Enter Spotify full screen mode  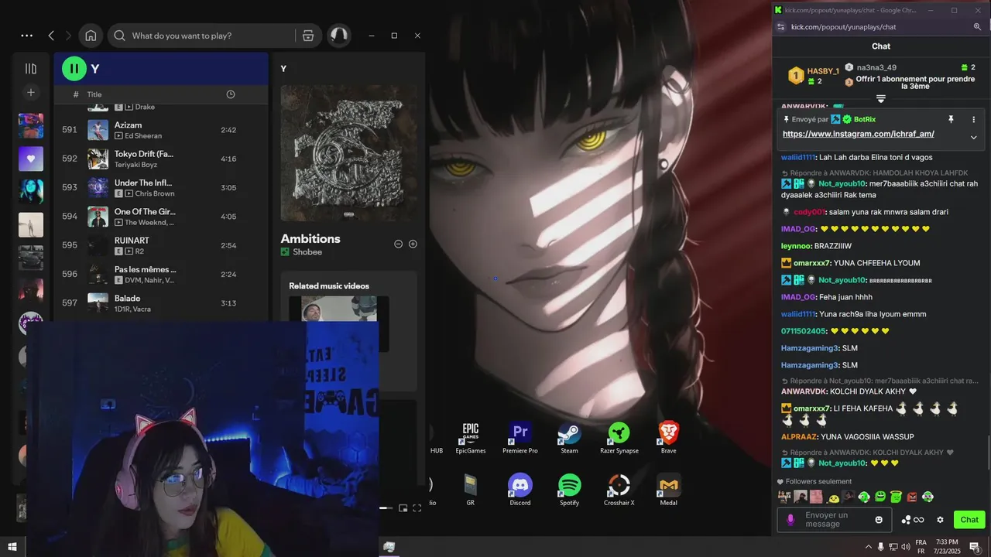point(417,508)
